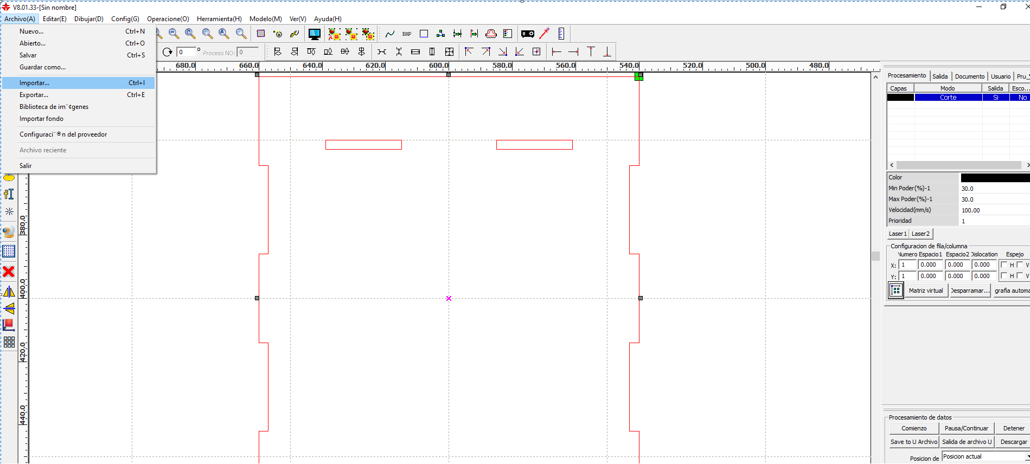Click Salir in the Archivo menu
This screenshot has width=1030, height=464.
(79, 166)
